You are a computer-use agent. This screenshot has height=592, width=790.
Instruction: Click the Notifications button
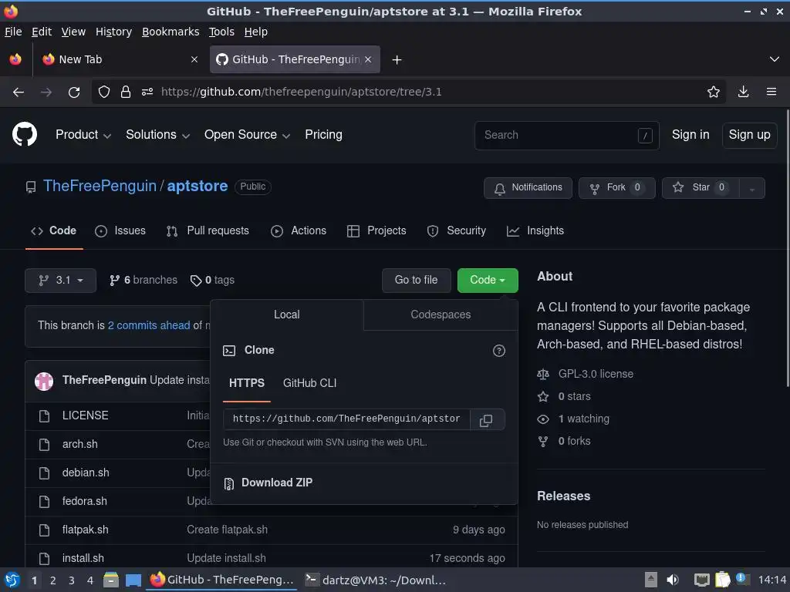click(x=528, y=188)
